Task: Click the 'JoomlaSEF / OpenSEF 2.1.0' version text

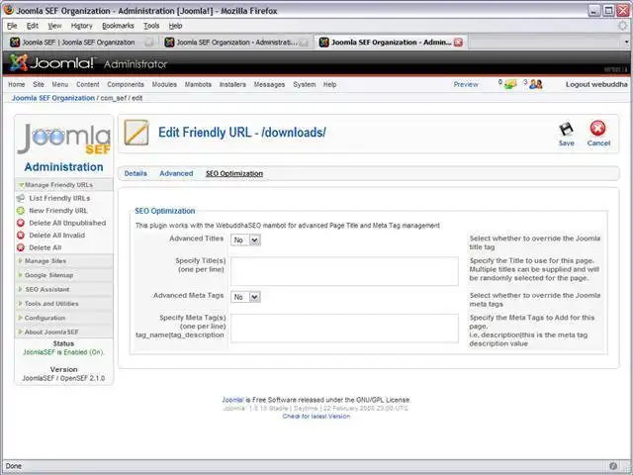Action: 63,378
